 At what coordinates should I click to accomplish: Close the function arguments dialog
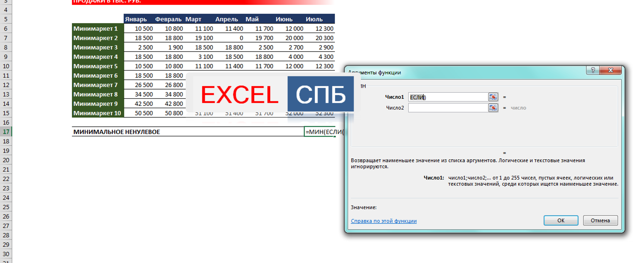click(610, 70)
